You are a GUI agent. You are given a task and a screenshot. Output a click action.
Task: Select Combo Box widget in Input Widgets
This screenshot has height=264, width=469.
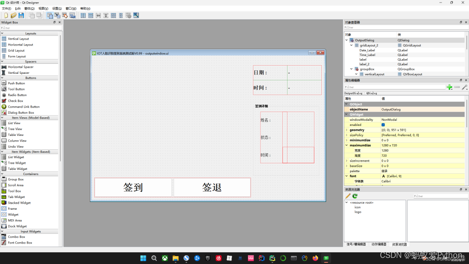click(17, 237)
